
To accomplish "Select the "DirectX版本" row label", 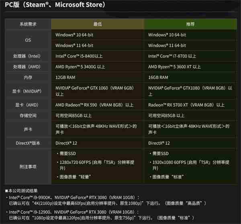I will pyautogui.click(x=28, y=143).
